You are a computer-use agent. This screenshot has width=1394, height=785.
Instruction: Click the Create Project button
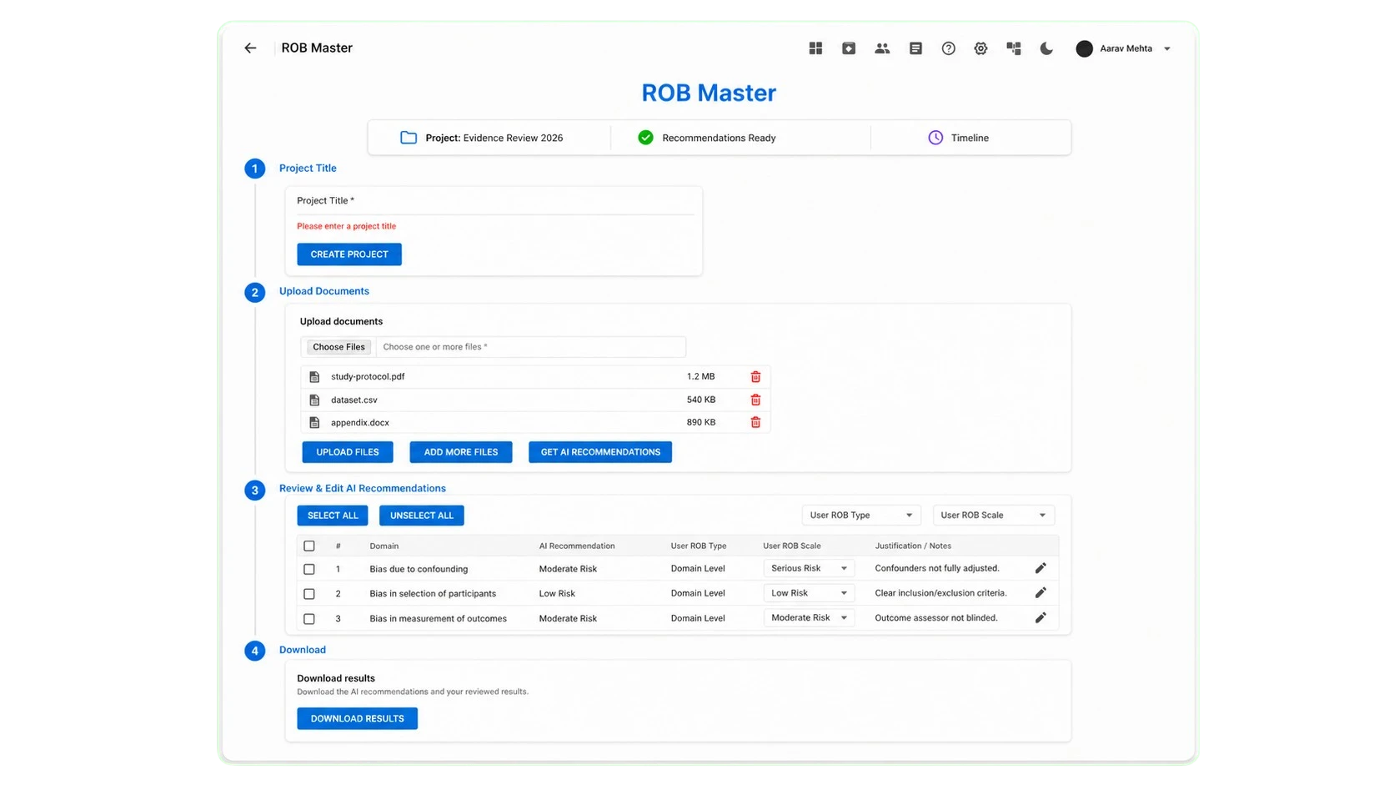point(349,254)
